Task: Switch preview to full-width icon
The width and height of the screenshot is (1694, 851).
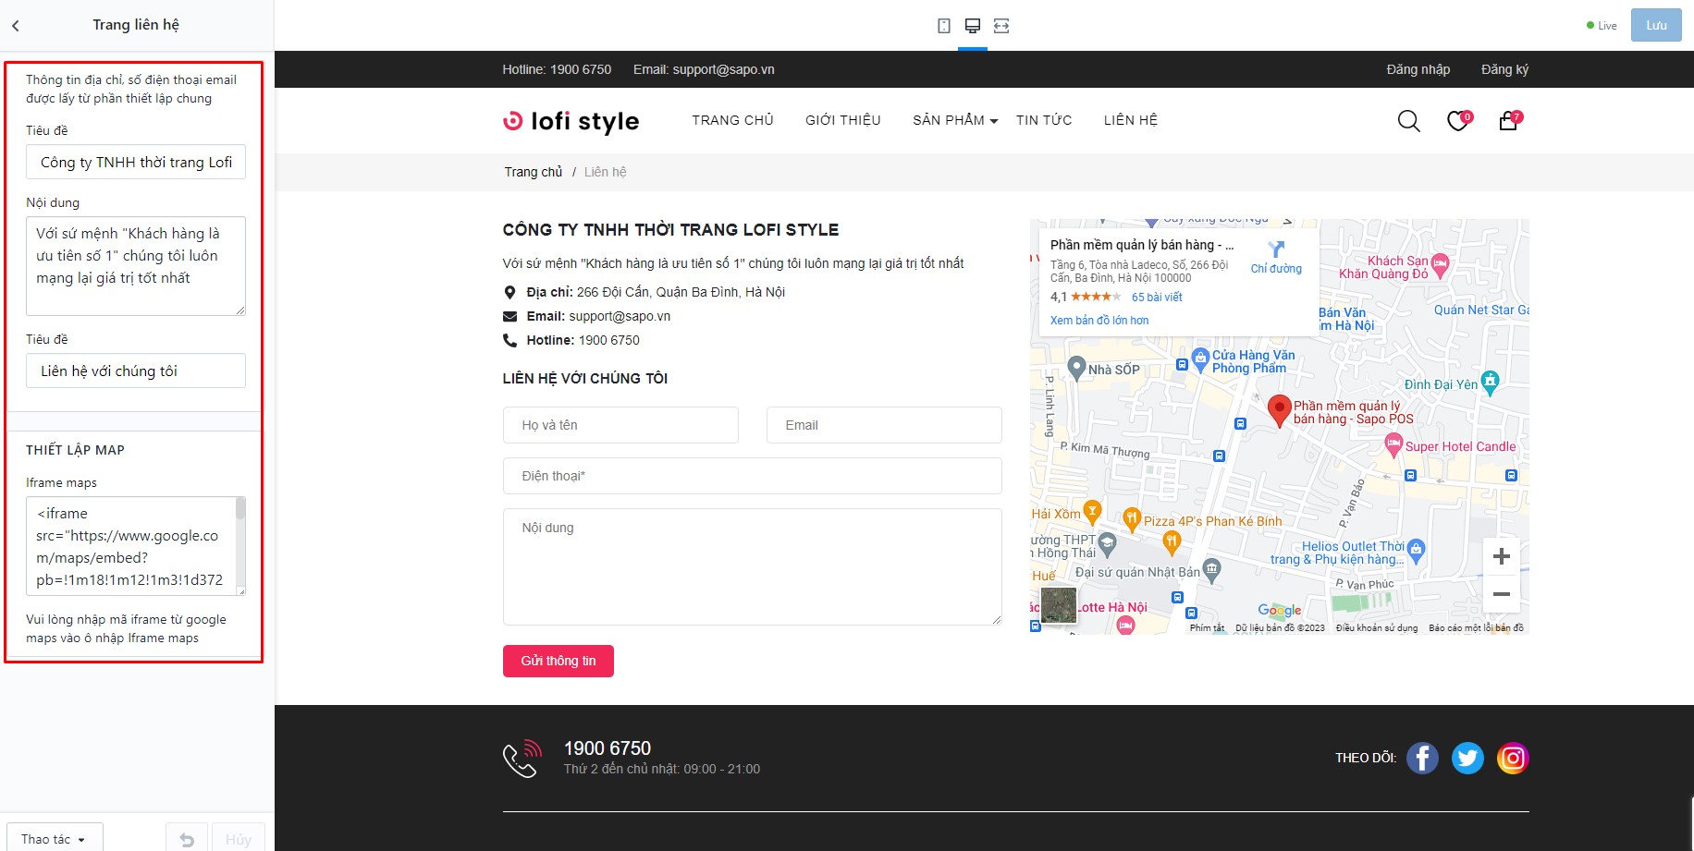Action: click(1001, 26)
